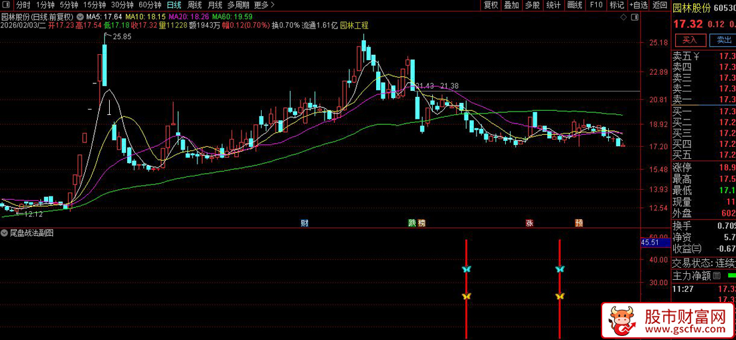Click the 尾盘战法副图 indicator title

point(31,232)
